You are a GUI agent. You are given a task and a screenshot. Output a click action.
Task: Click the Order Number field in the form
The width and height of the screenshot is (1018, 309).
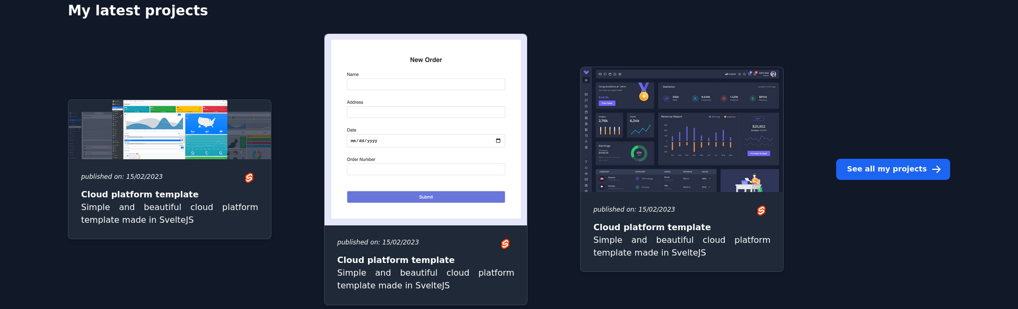(x=426, y=169)
